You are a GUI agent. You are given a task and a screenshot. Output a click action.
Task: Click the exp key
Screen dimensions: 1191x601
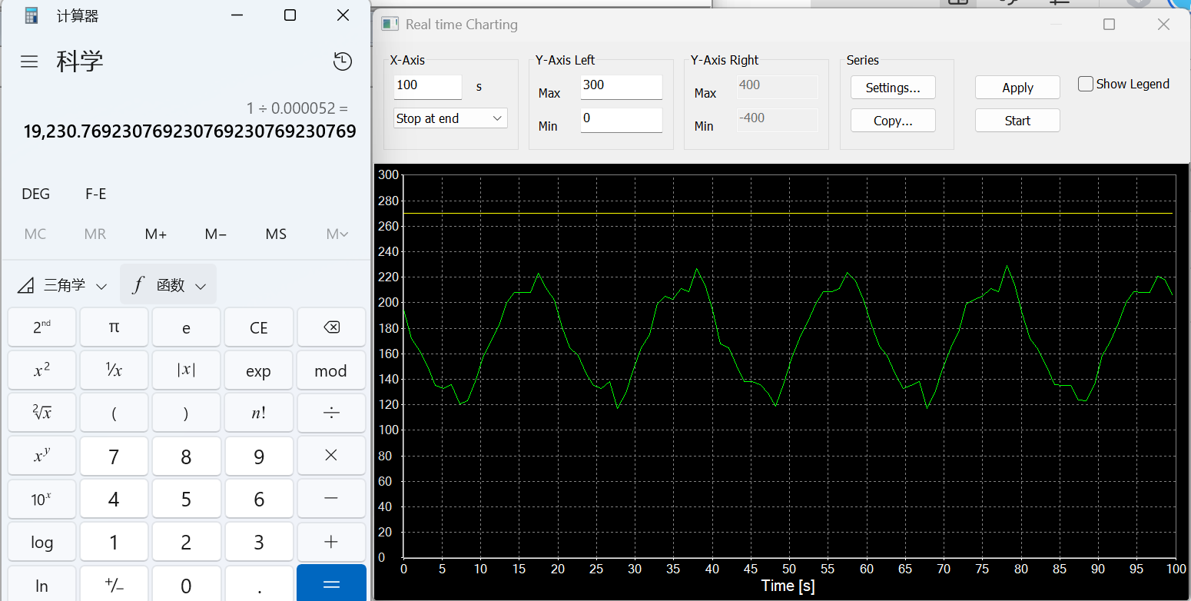click(x=258, y=370)
